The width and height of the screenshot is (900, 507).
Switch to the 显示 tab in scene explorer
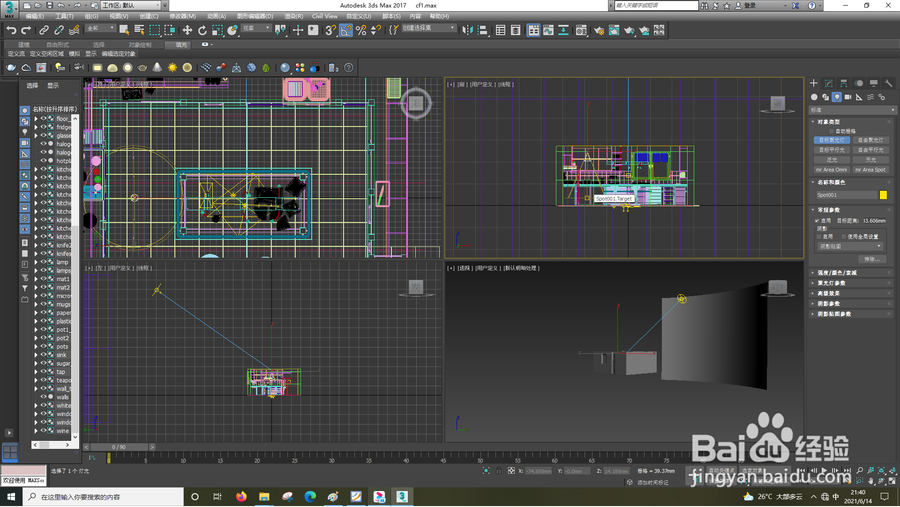pos(52,85)
